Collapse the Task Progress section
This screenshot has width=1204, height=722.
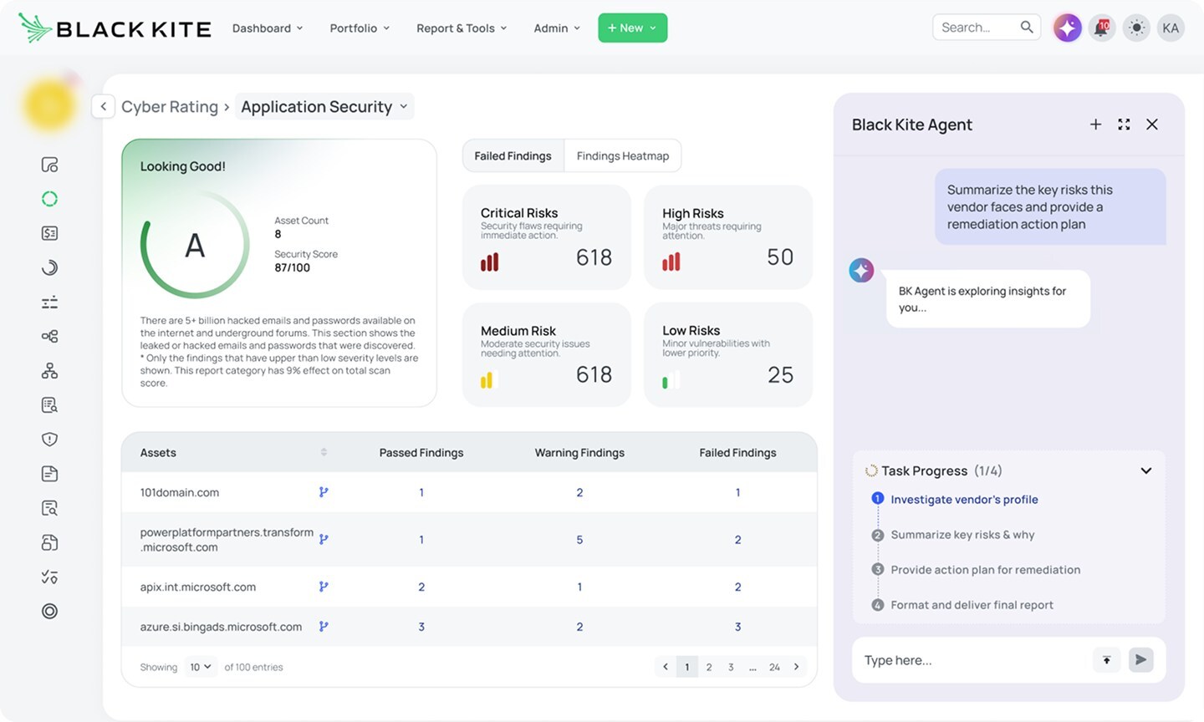coord(1145,470)
